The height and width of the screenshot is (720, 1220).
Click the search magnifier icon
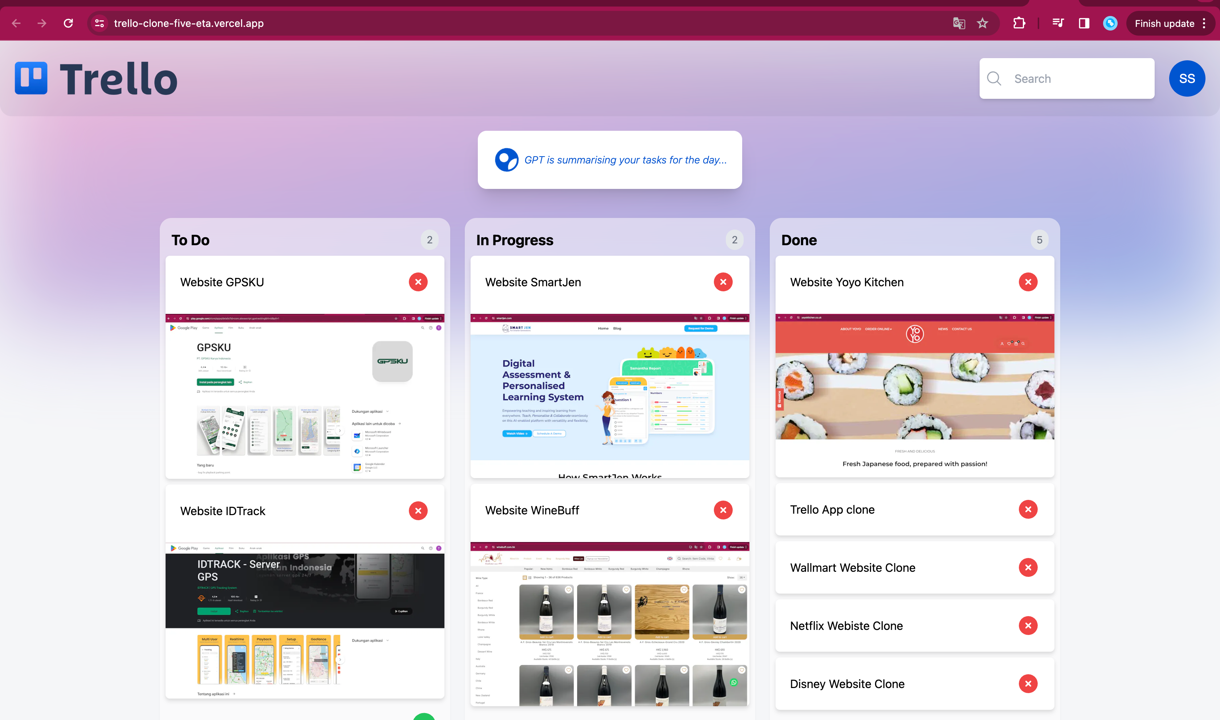click(x=994, y=78)
